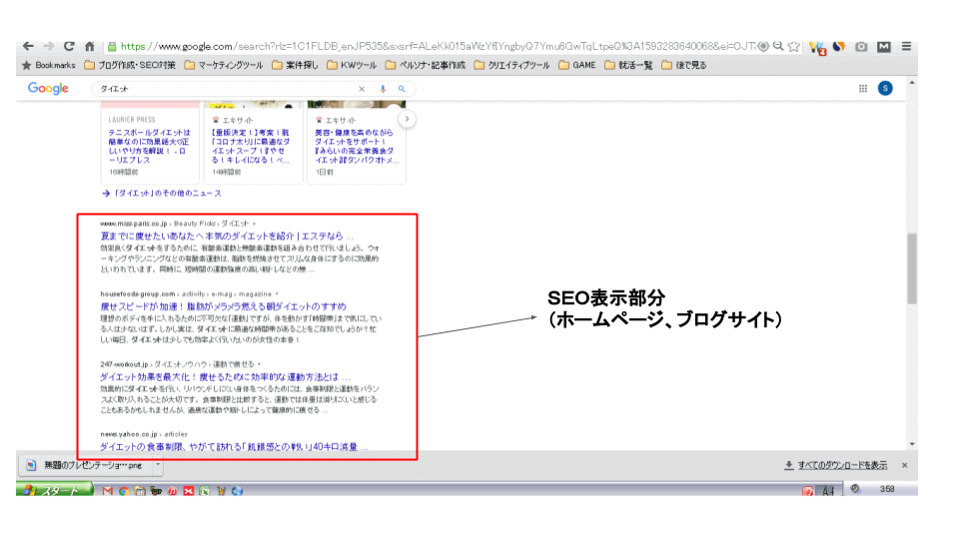Open the 後で見る bookmark folder
Screen dimensions: 959x539
(682, 66)
